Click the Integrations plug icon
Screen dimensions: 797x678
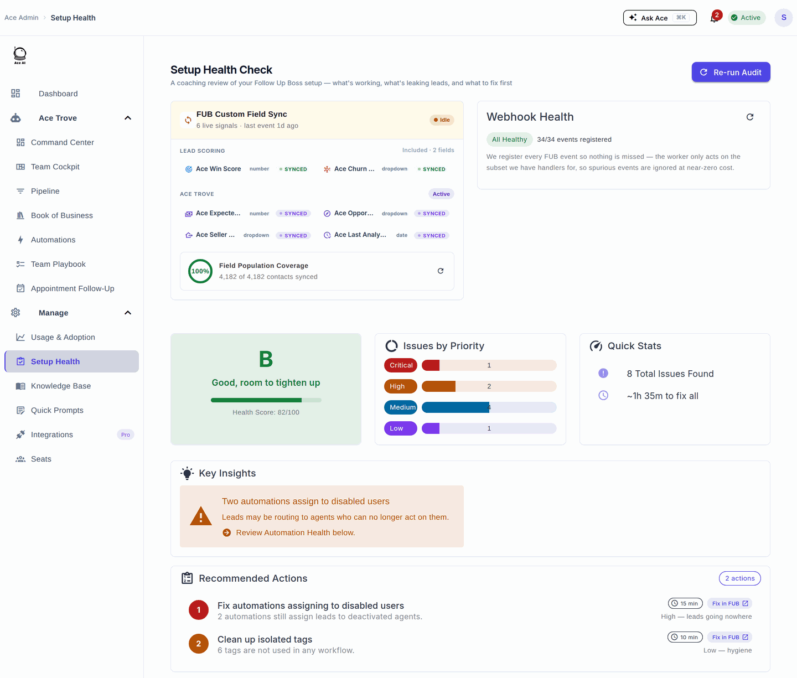click(20, 434)
